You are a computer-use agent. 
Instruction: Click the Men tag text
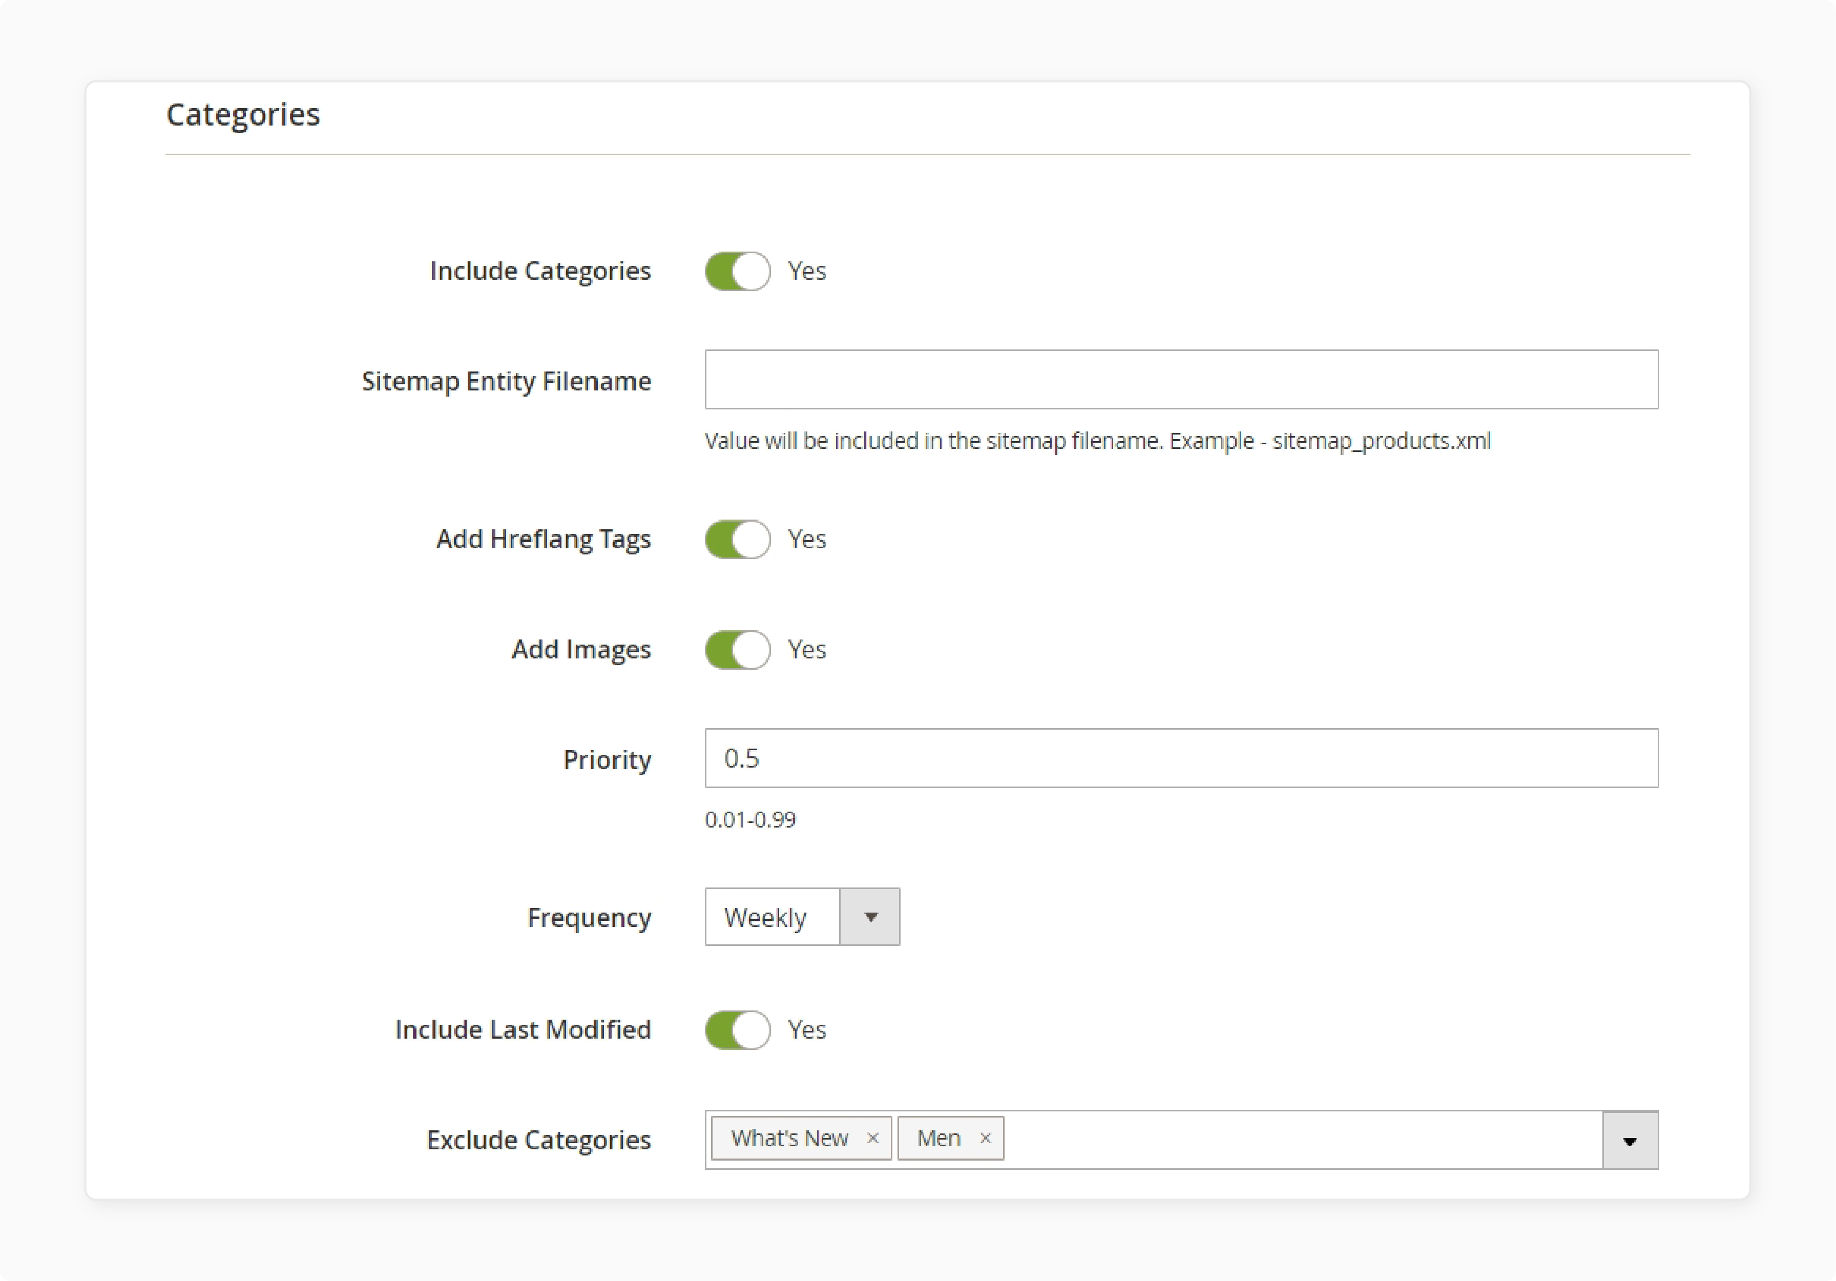[x=939, y=1139]
